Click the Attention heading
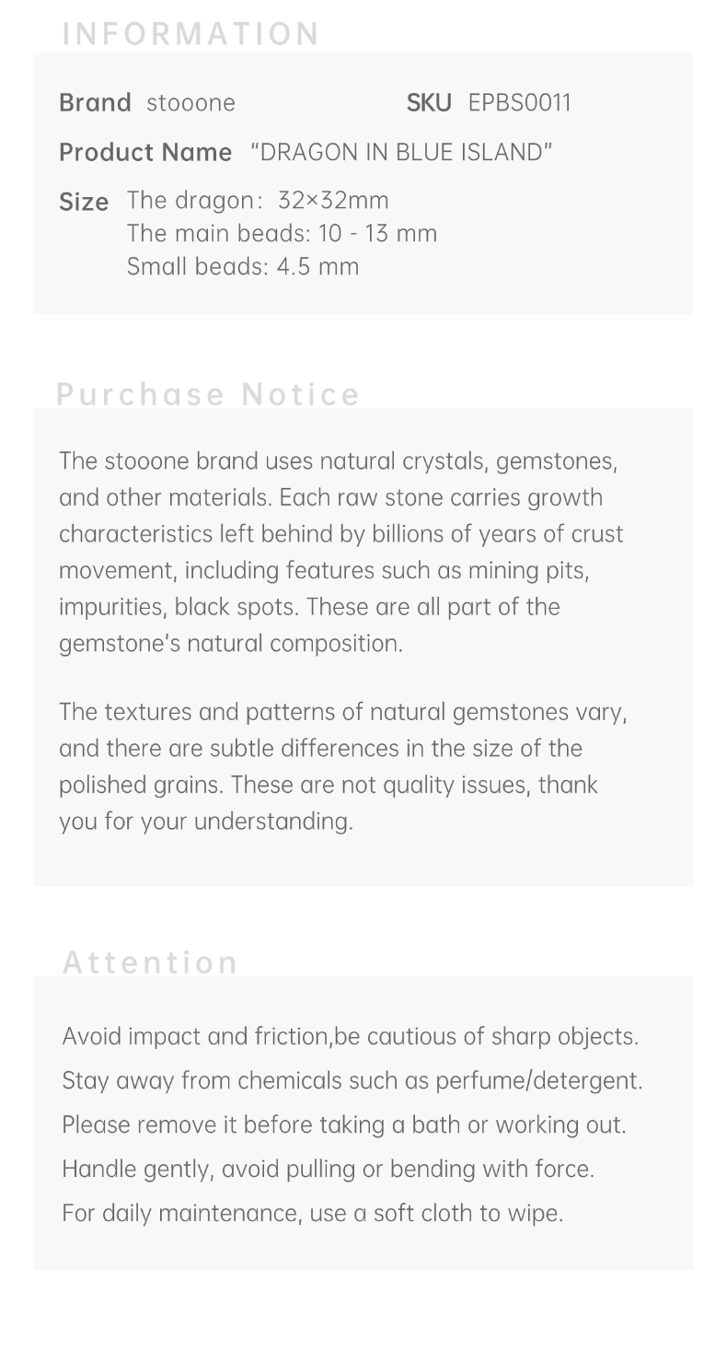This screenshot has width=727, height=1363. click(x=150, y=962)
